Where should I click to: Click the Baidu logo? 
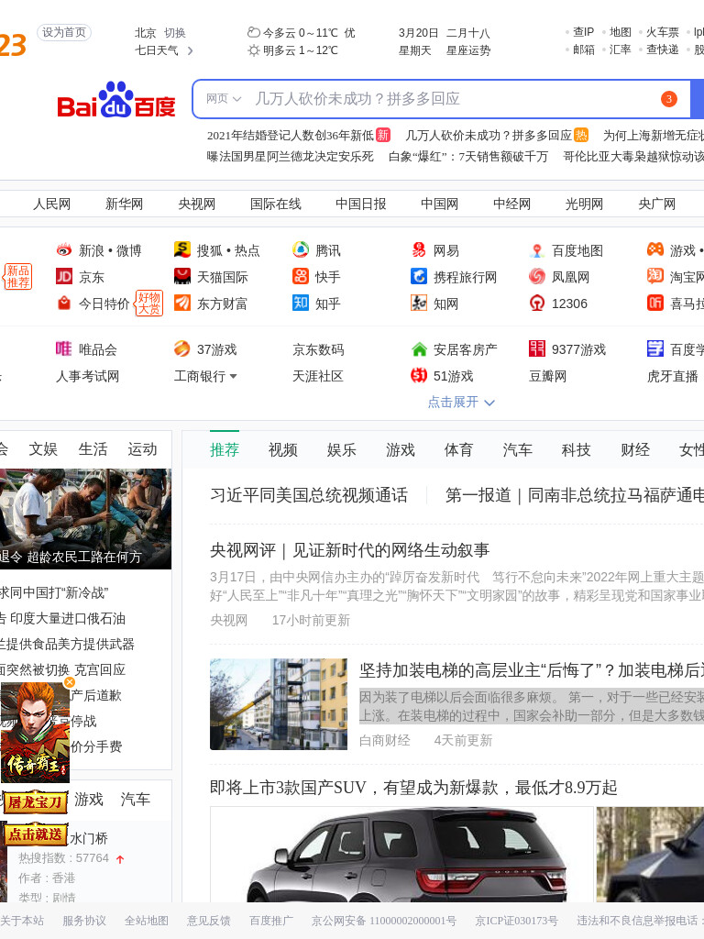[x=116, y=100]
